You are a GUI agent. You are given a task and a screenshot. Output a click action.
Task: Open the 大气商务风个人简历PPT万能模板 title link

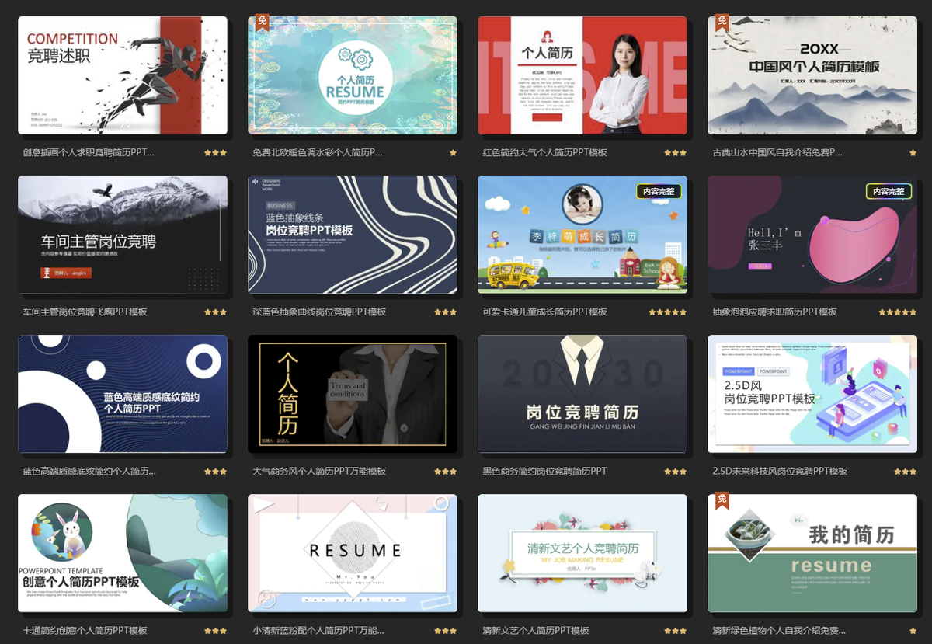(x=320, y=472)
